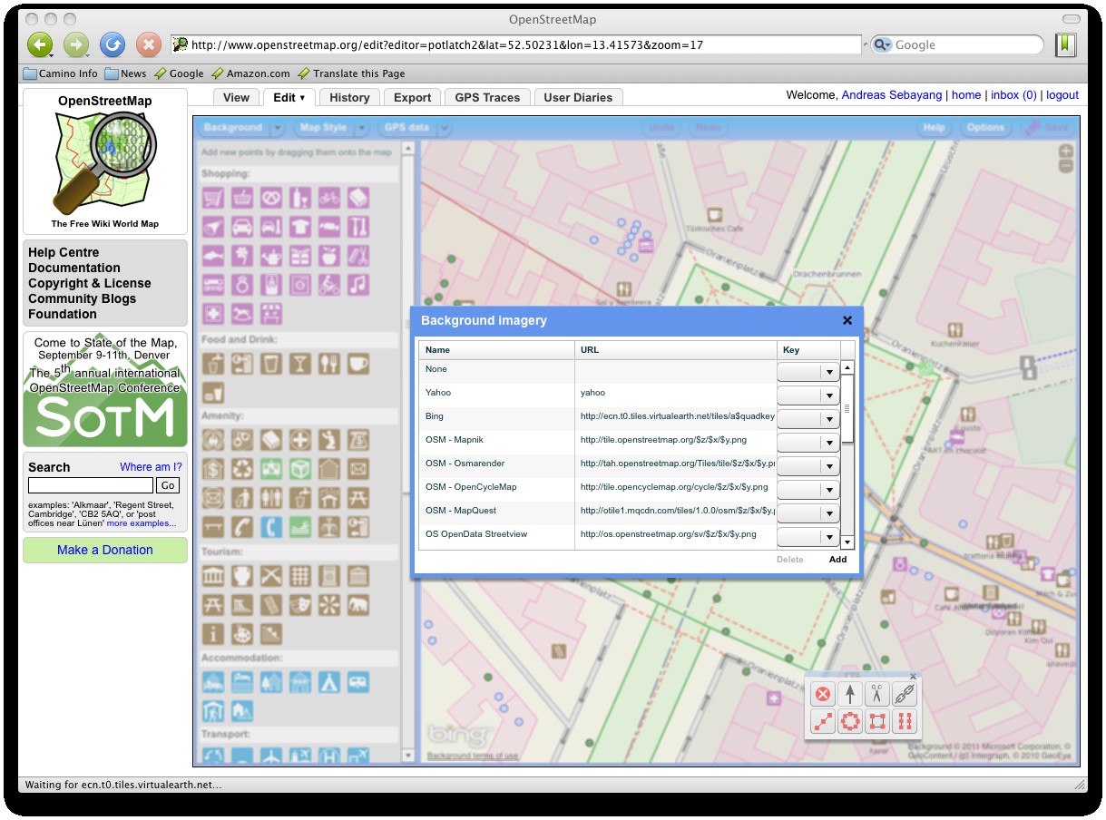Click down arrow on imagery list scrollbar

pyautogui.click(x=847, y=542)
